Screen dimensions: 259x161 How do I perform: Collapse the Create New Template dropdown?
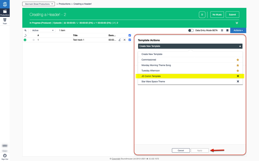tap(190, 46)
